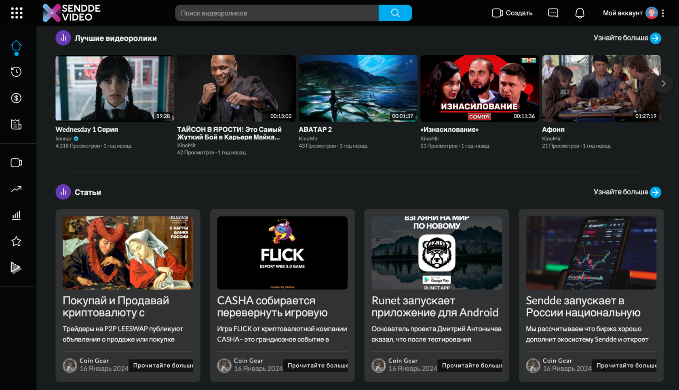Play the АВАТАР 2 video thumbnail
This screenshot has height=390, width=679.
[358, 88]
